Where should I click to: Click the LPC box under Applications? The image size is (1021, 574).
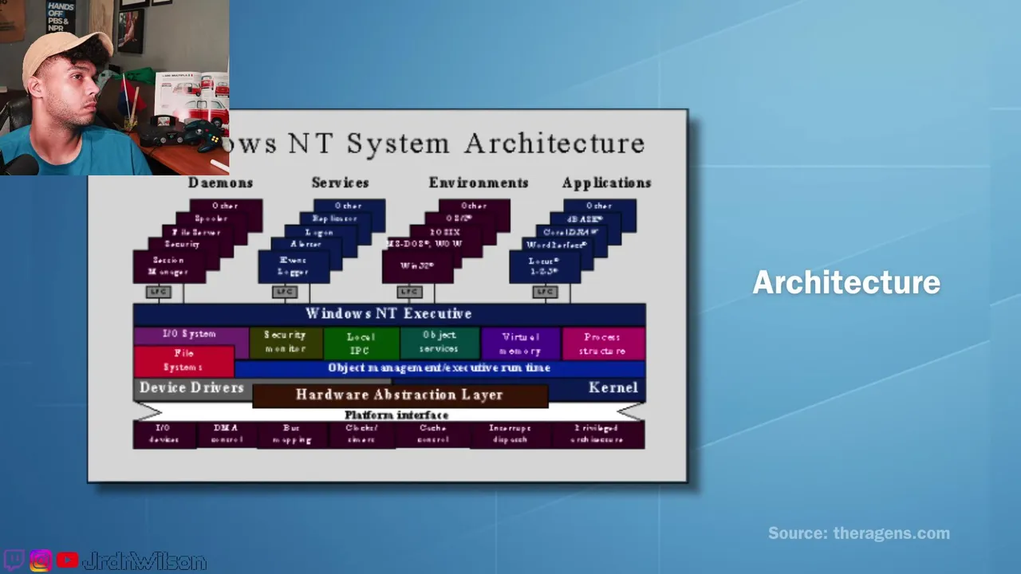[x=545, y=292]
